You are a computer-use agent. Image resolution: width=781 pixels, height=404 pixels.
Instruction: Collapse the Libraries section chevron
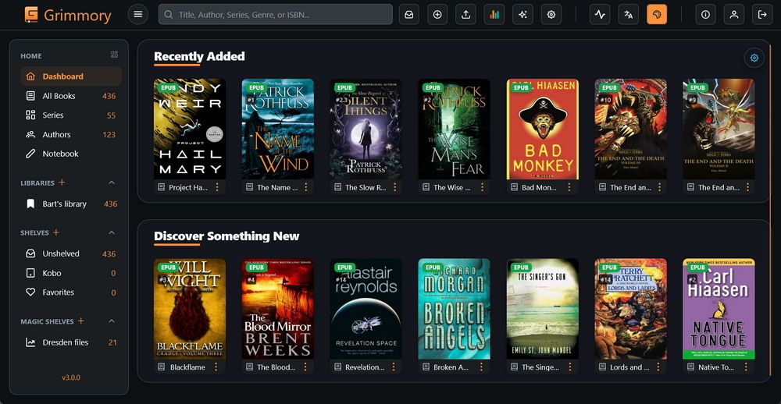pyautogui.click(x=112, y=183)
